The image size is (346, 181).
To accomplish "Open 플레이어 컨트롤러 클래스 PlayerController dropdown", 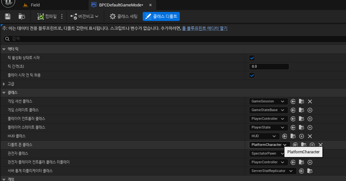I will (x=268, y=119).
